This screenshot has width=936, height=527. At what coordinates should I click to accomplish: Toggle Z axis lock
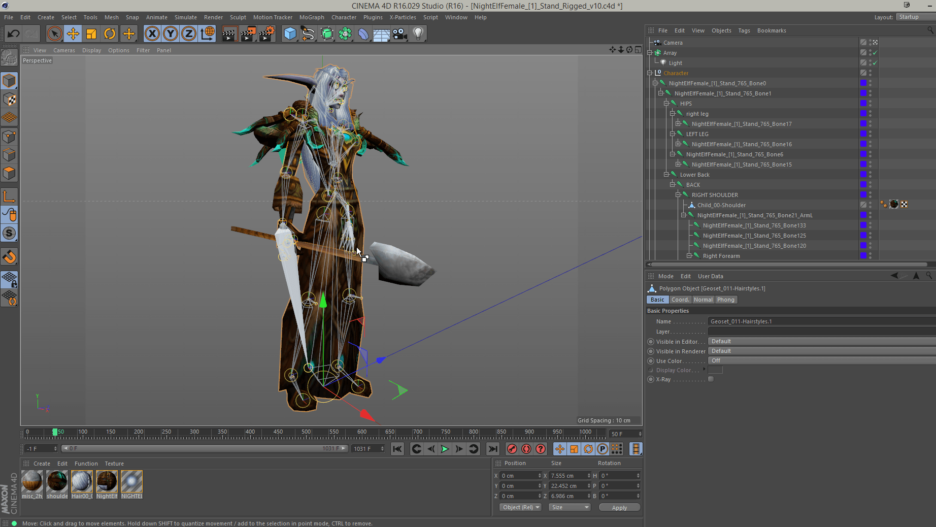tap(189, 34)
